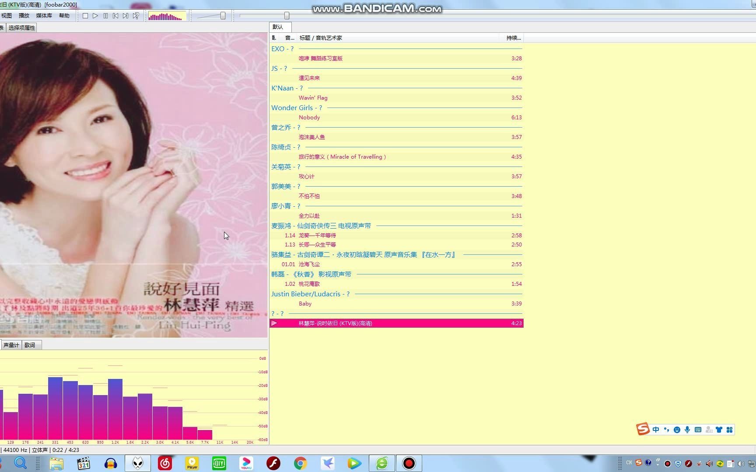The height and width of the screenshot is (472, 756).
Task: Sort by the 音... track number column header
Action: point(289,38)
